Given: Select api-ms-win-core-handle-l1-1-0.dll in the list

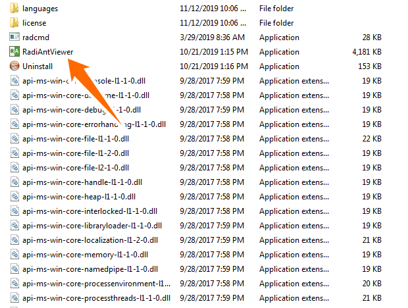Looking at the screenshot, I should (x=80, y=182).
